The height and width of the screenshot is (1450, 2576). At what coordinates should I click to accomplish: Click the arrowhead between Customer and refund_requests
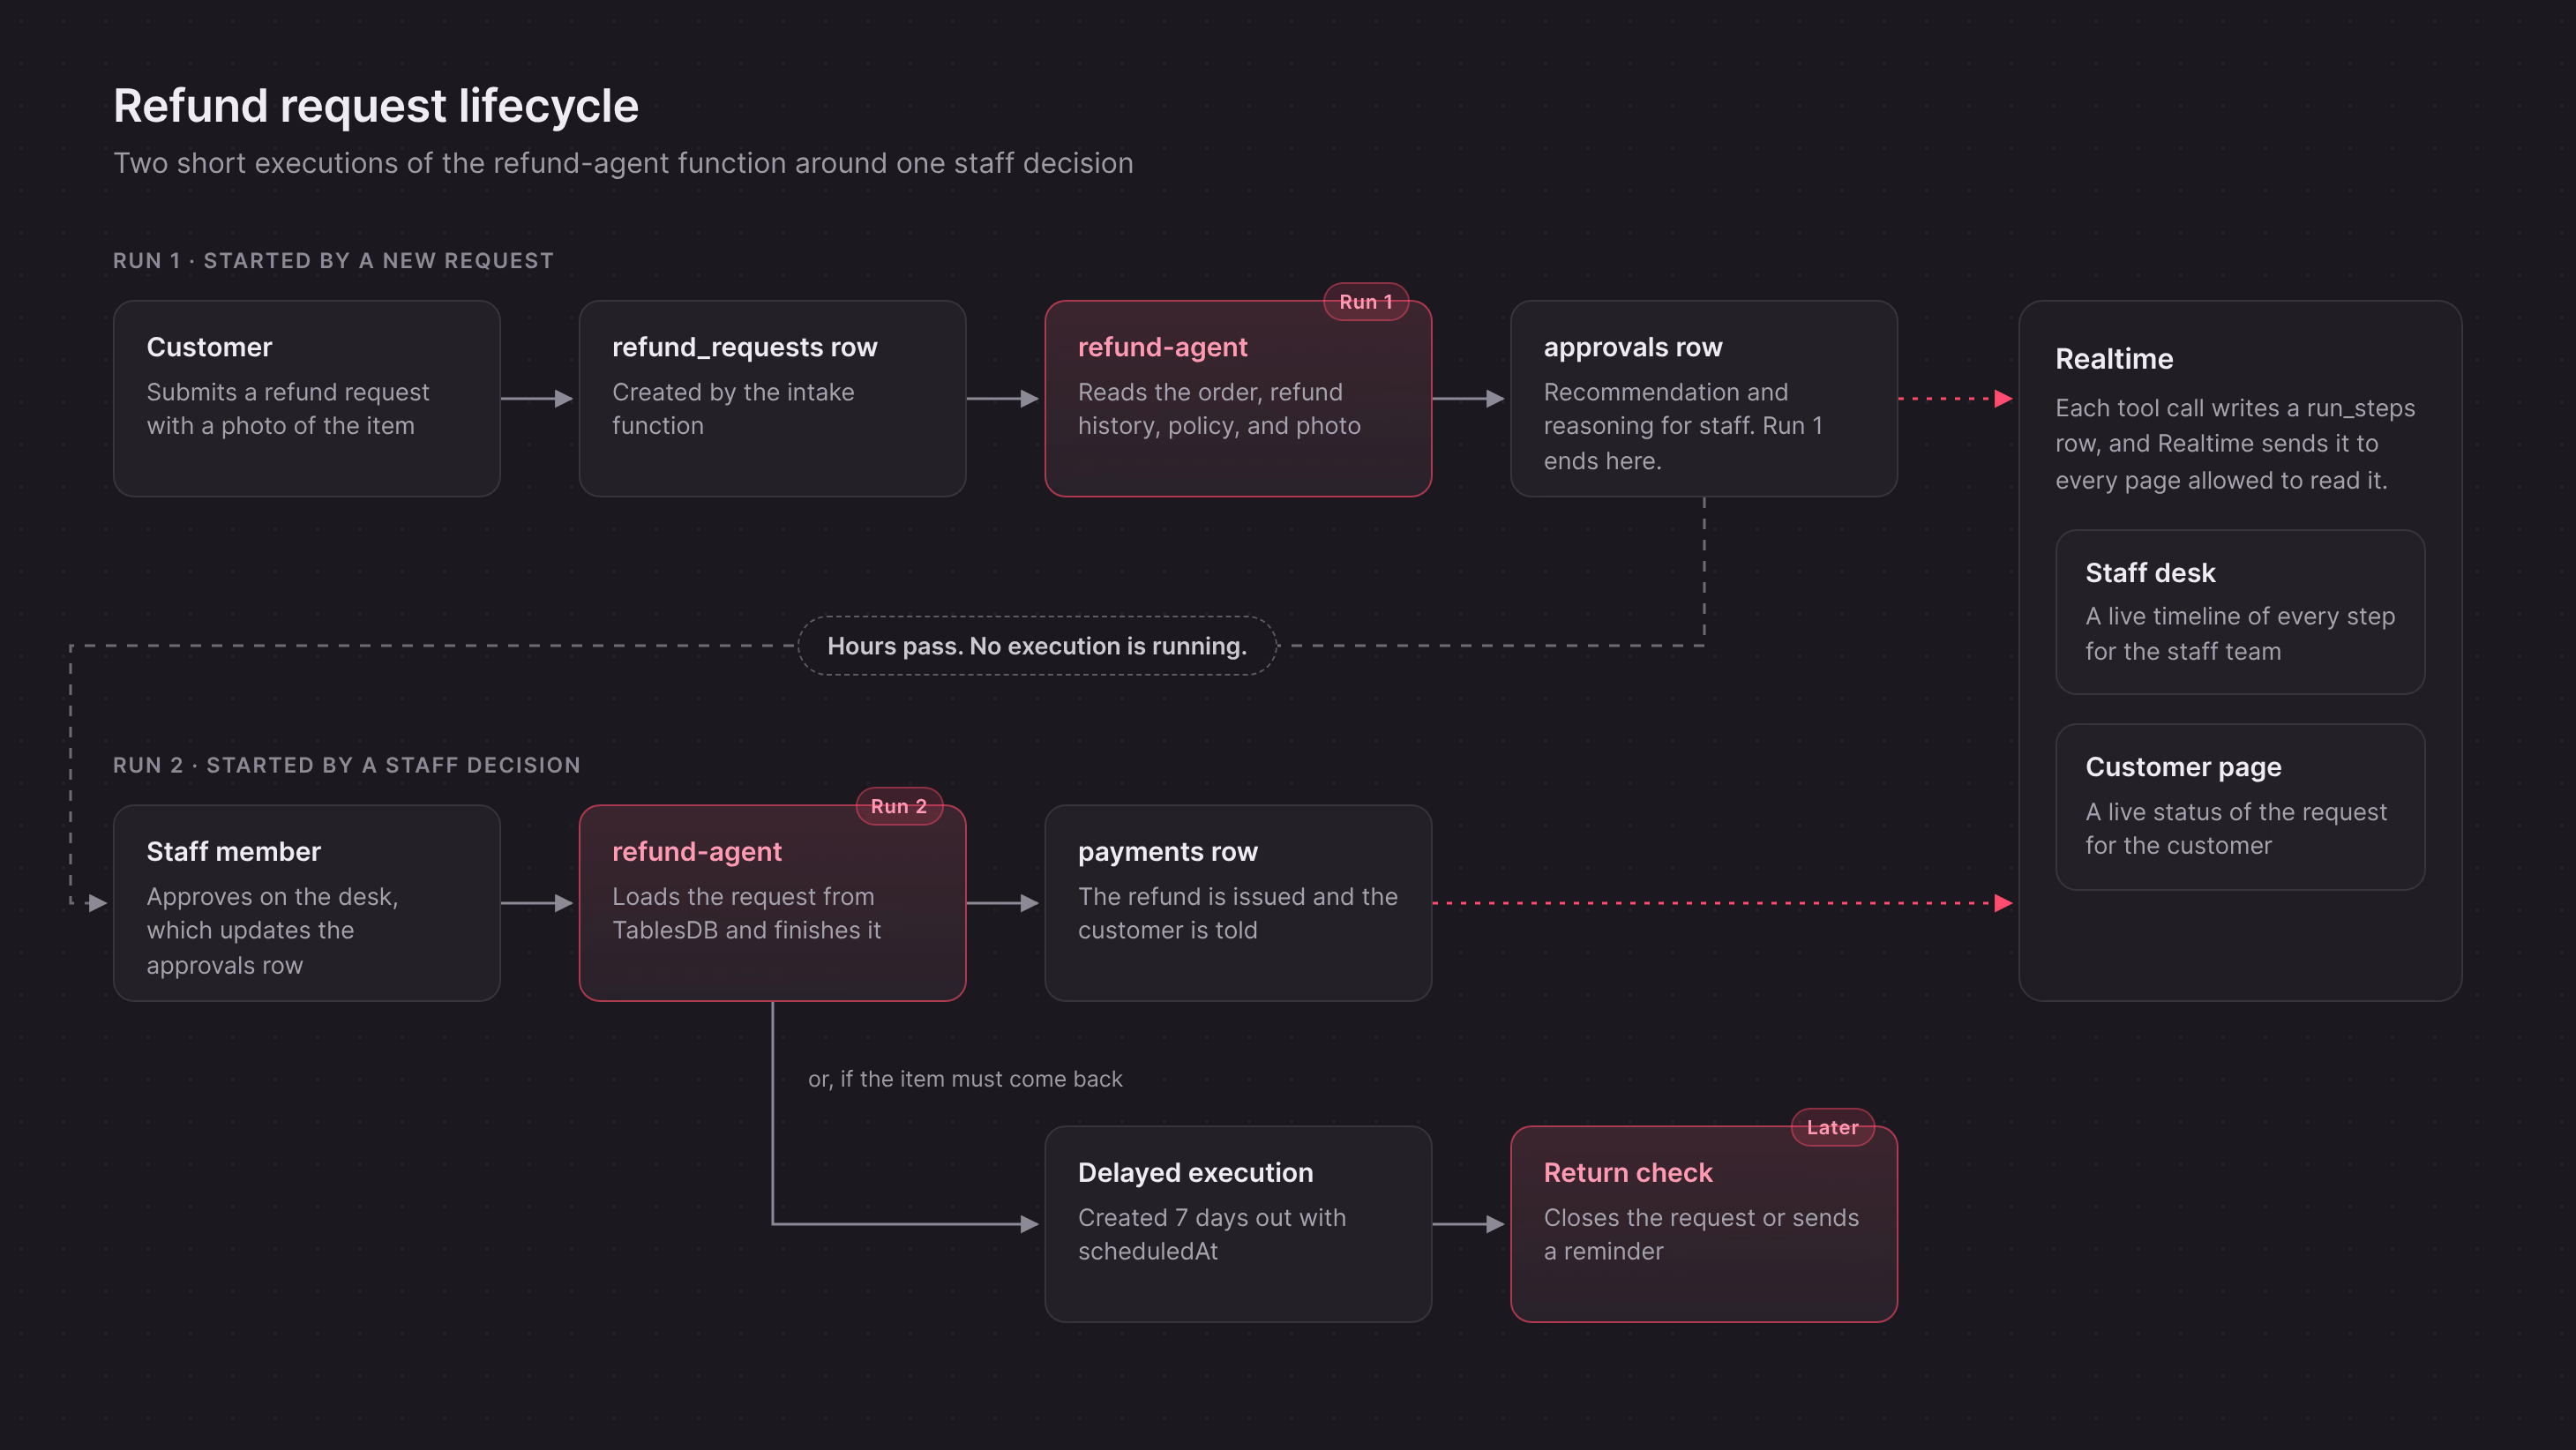pos(564,398)
